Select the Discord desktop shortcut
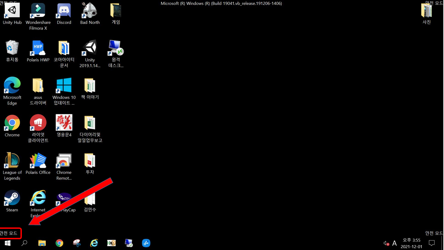The height and width of the screenshot is (250, 444). click(x=64, y=14)
